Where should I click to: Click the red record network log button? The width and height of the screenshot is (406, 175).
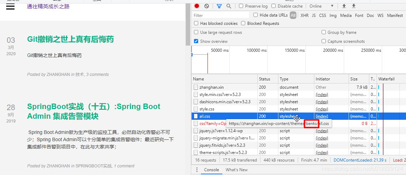tap(197, 6)
